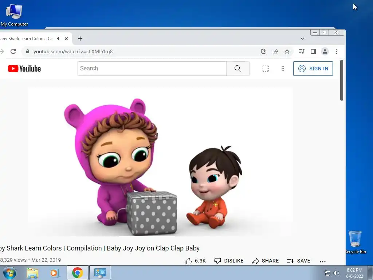373x280 pixels.
Task: Mute the tab using its speaker icon
Action: (x=59, y=39)
